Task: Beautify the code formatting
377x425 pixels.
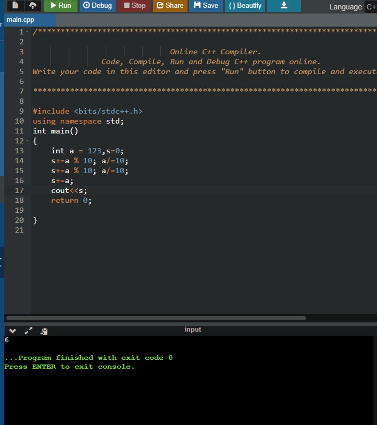Action: click(245, 6)
